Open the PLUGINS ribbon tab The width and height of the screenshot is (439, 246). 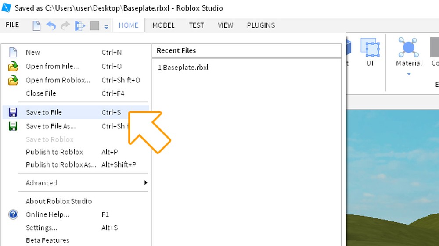click(x=261, y=25)
